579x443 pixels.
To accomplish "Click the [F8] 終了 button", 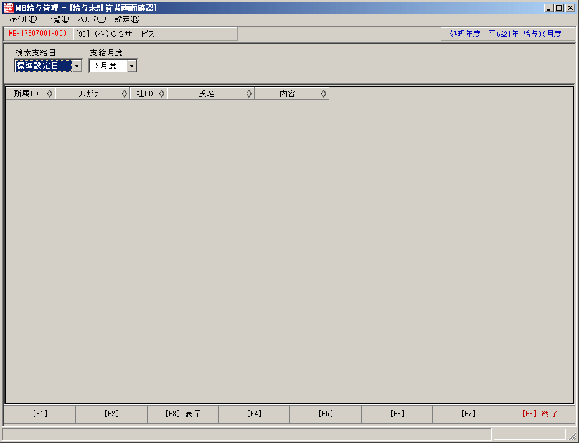I will point(540,414).
